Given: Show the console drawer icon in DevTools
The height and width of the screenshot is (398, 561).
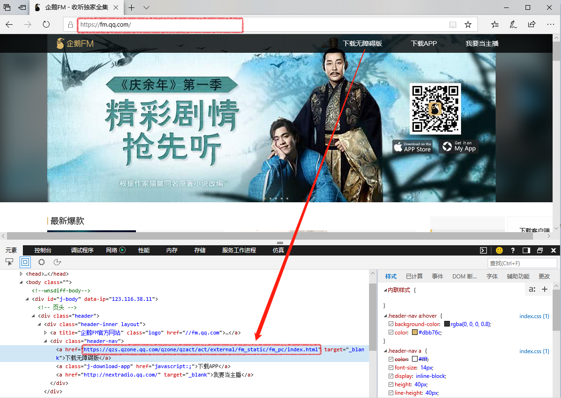Looking at the screenshot, I should [x=483, y=250].
